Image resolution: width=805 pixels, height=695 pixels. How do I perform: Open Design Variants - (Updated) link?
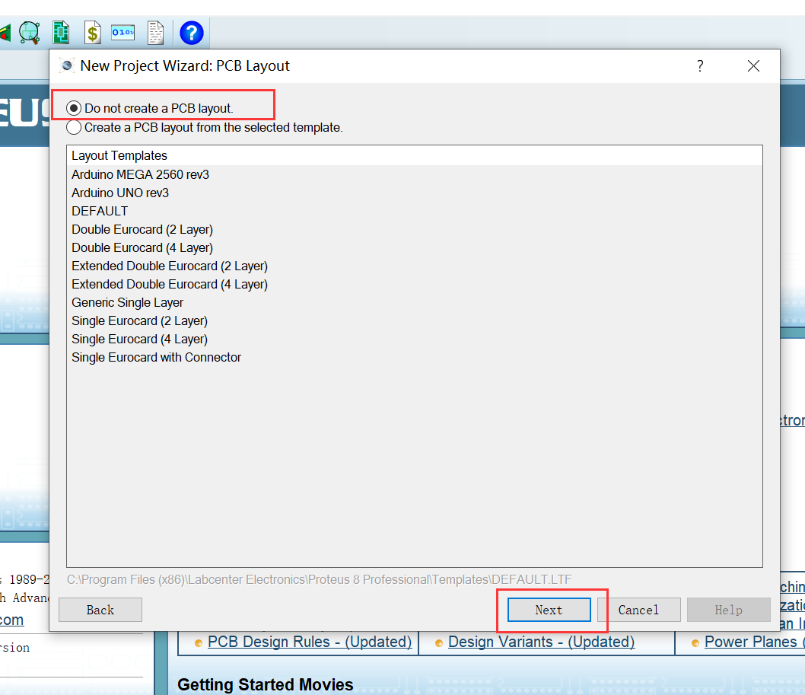click(x=541, y=642)
